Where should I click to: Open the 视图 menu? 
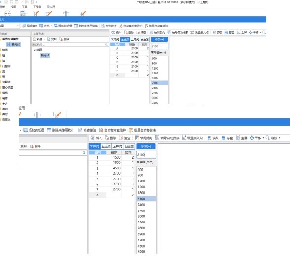[13, 7]
